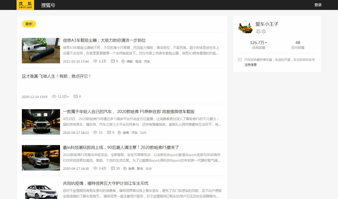Open SUV tag on 18:13 article
This screenshot has height=199, width=338.
click(x=143, y=133)
